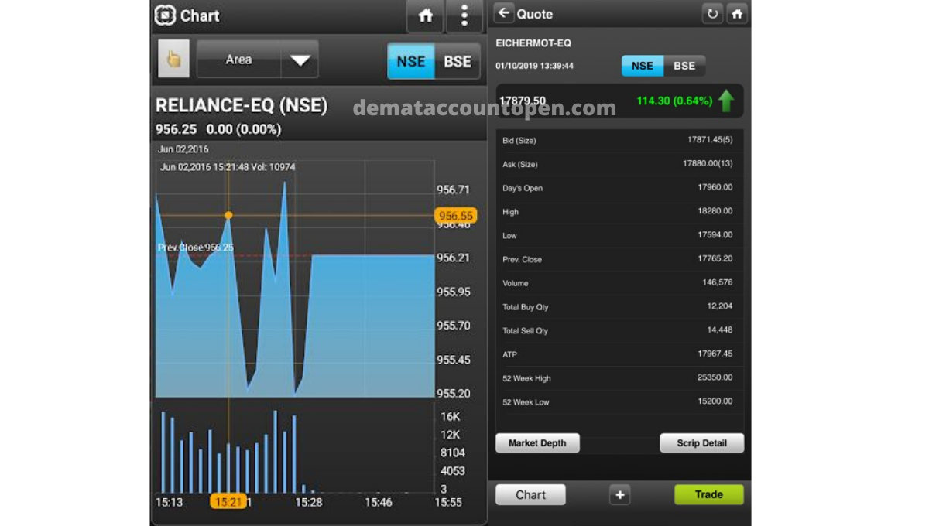Viewport: 929px width, 526px height.
Task: Select the Day's Open row
Action: point(619,188)
